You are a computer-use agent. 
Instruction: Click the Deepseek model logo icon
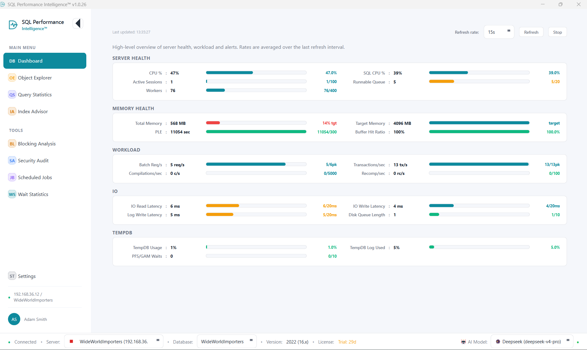pyautogui.click(x=498, y=341)
